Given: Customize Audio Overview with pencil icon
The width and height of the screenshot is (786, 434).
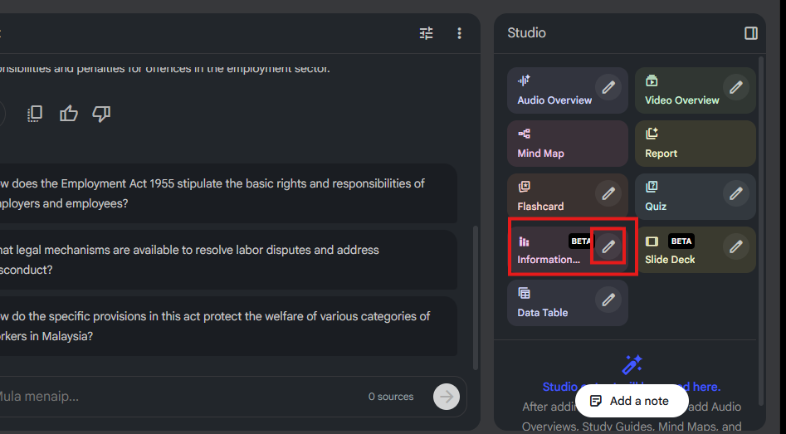Looking at the screenshot, I should [608, 87].
